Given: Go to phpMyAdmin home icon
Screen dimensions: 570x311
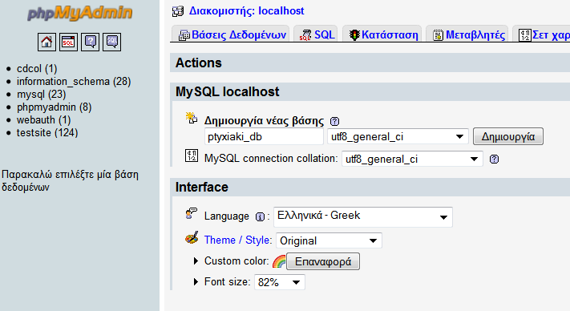Looking at the screenshot, I should [x=46, y=42].
